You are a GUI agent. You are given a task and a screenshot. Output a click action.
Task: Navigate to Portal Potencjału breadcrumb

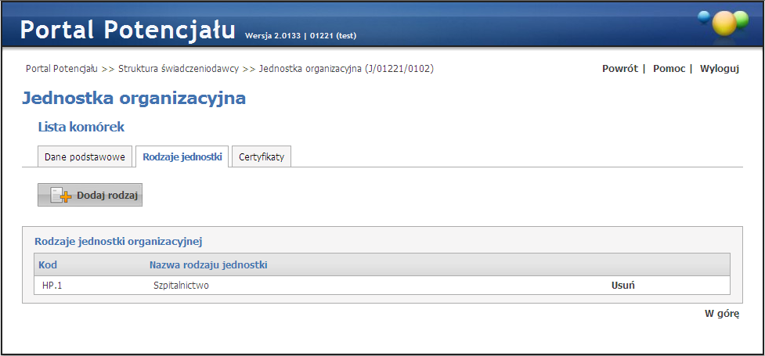pyautogui.click(x=61, y=69)
